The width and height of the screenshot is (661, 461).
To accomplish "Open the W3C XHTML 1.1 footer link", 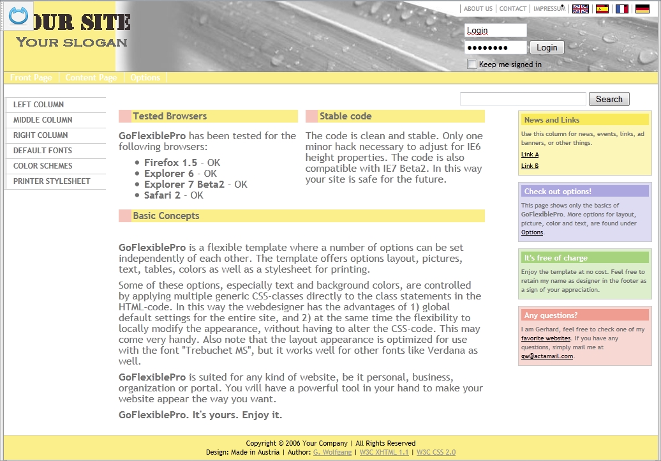I will [x=384, y=452].
